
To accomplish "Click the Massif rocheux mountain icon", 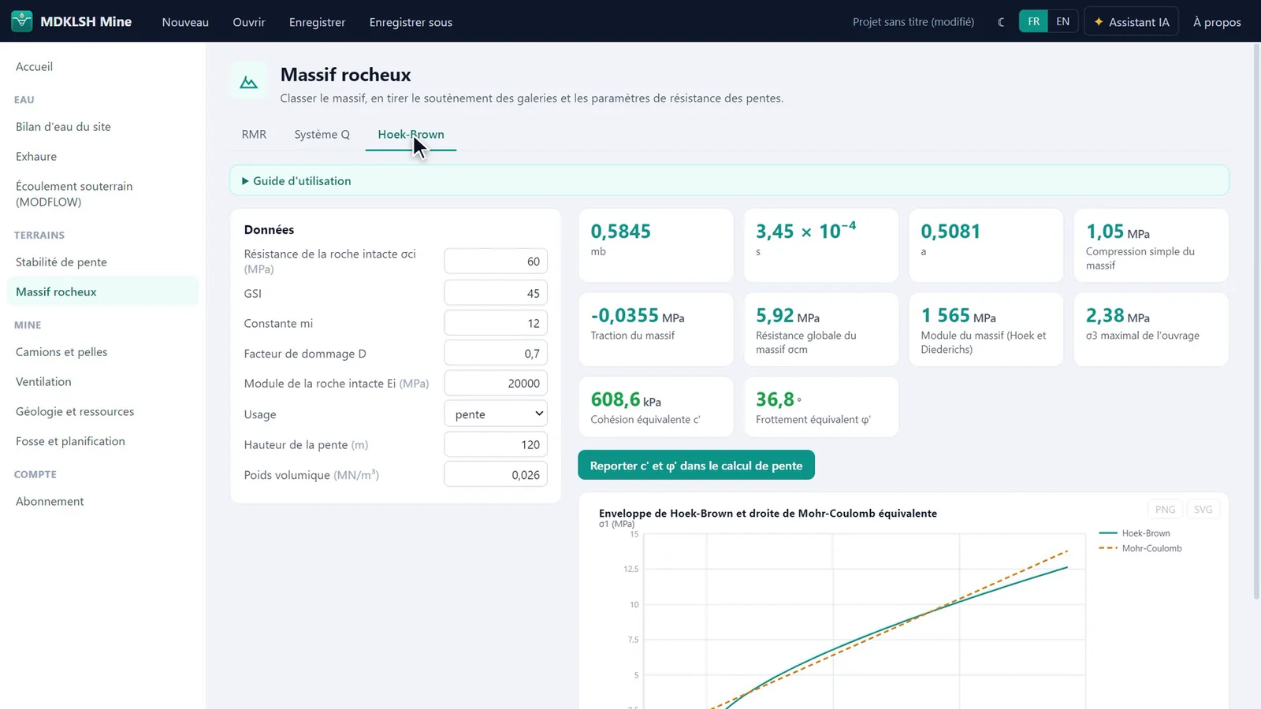I will coord(249,82).
